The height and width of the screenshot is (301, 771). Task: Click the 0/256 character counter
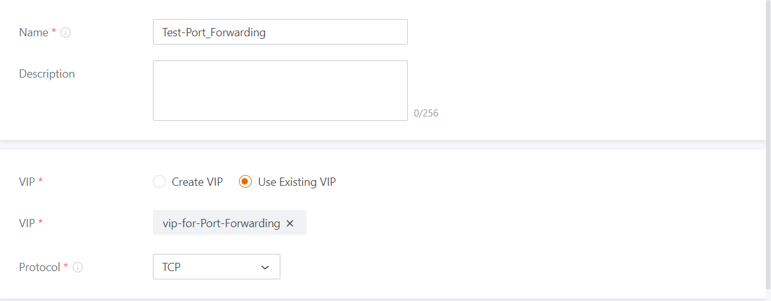(x=426, y=113)
